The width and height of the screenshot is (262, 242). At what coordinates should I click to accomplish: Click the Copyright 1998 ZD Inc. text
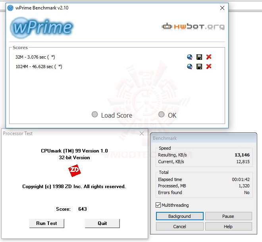coord(74,187)
